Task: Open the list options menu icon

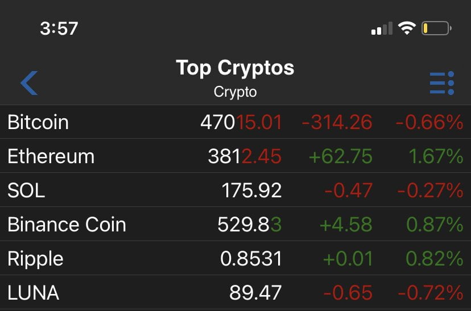Action: pos(441,83)
